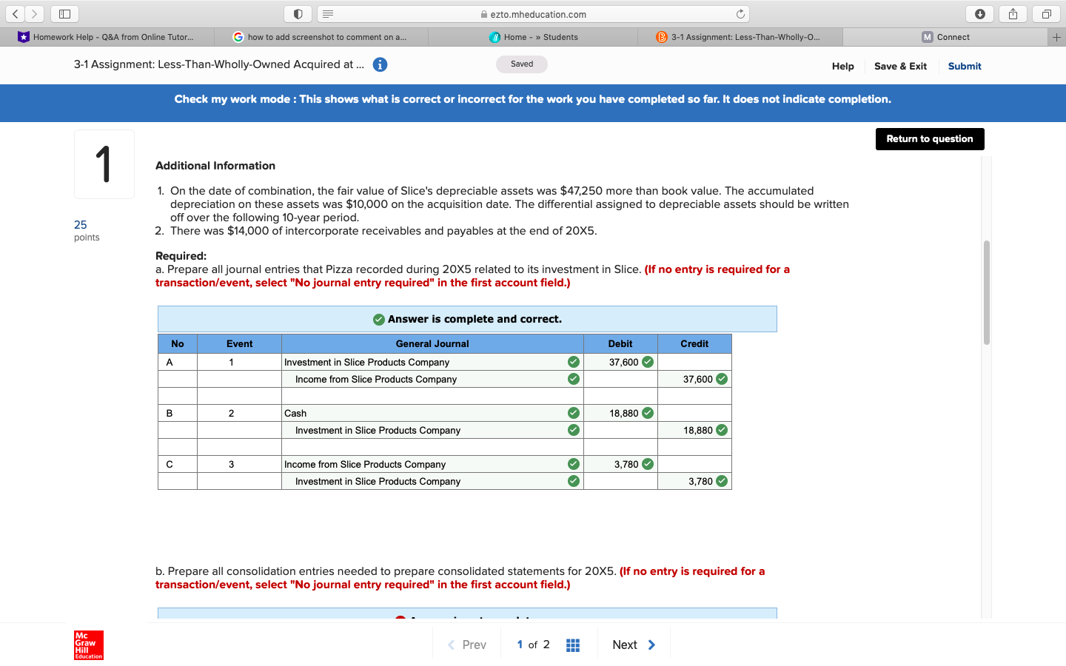This screenshot has height=666, width=1066.
Task: Click the 1 of 2 page indicator
Action: click(533, 645)
